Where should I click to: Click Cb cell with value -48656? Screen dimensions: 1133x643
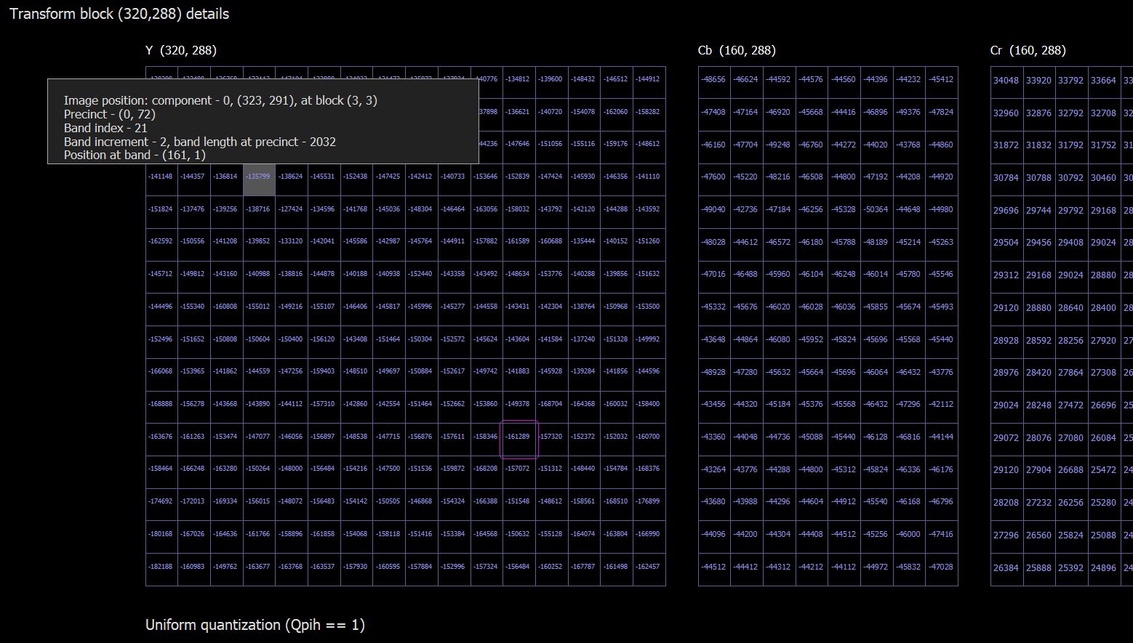click(x=714, y=79)
